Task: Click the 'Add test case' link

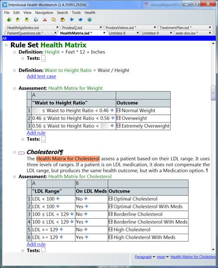Action: pos(41,77)
